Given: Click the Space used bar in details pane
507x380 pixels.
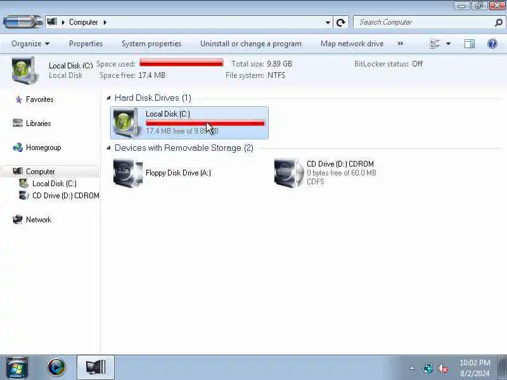Looking at the screenshot, I should pyautogui.click(x=181, y=62).
